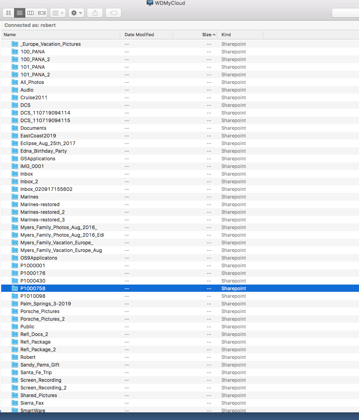This screenshot has height=420, width=359.
Task: Click the search field in toolbar
Action: tap(345, 13)
